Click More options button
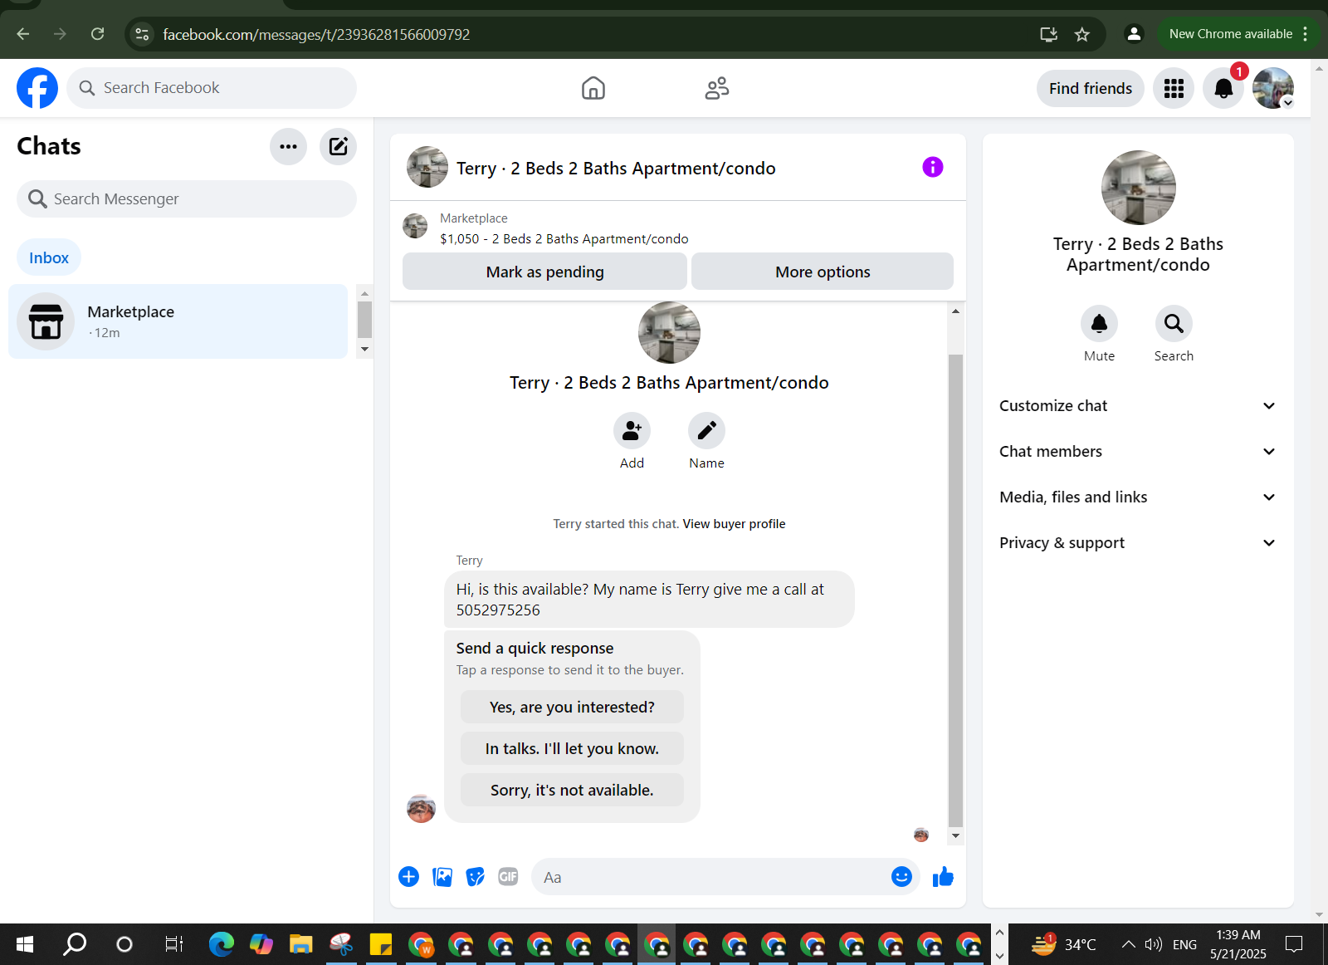 click(823, 272)
